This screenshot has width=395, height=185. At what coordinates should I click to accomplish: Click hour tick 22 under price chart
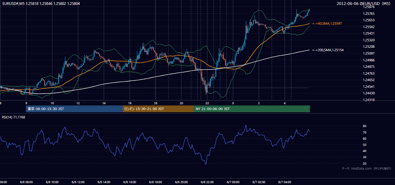[207, 103]
